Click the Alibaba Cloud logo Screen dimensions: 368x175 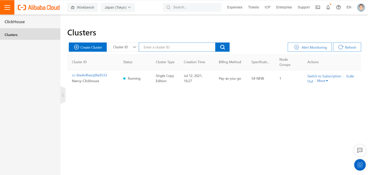pyautogui.click(x=39, y=7)
